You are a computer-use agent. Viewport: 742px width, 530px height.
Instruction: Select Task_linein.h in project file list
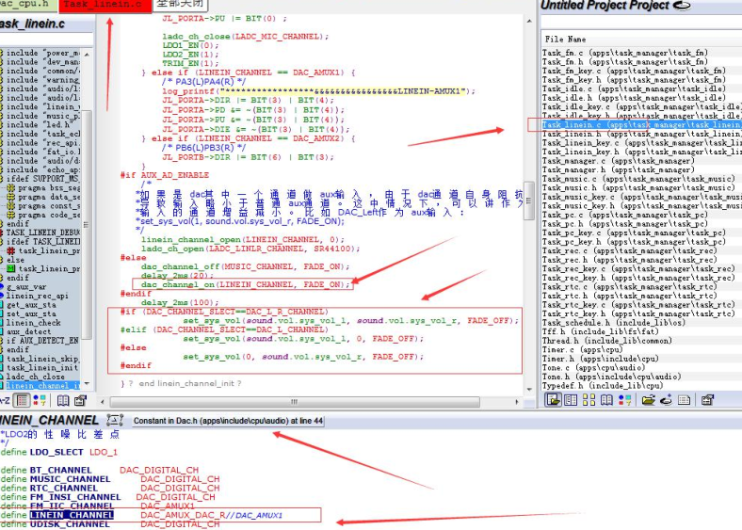pos(641,134)
